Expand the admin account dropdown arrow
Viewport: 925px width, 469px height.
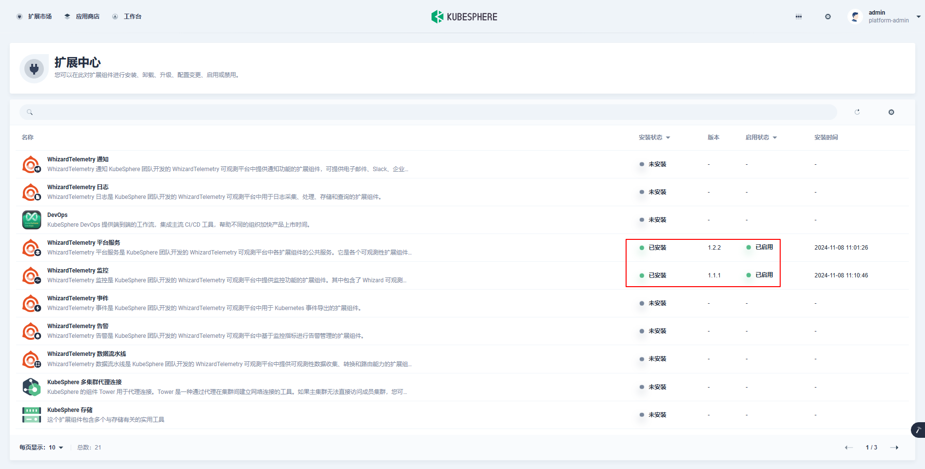pyautogui.click(x=919, y=17)
